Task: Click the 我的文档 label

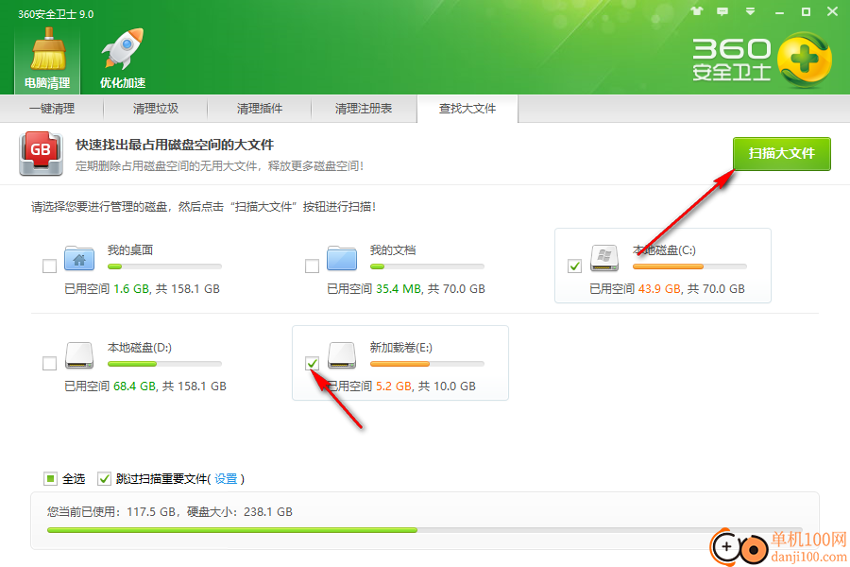Action: pos(393,250)
